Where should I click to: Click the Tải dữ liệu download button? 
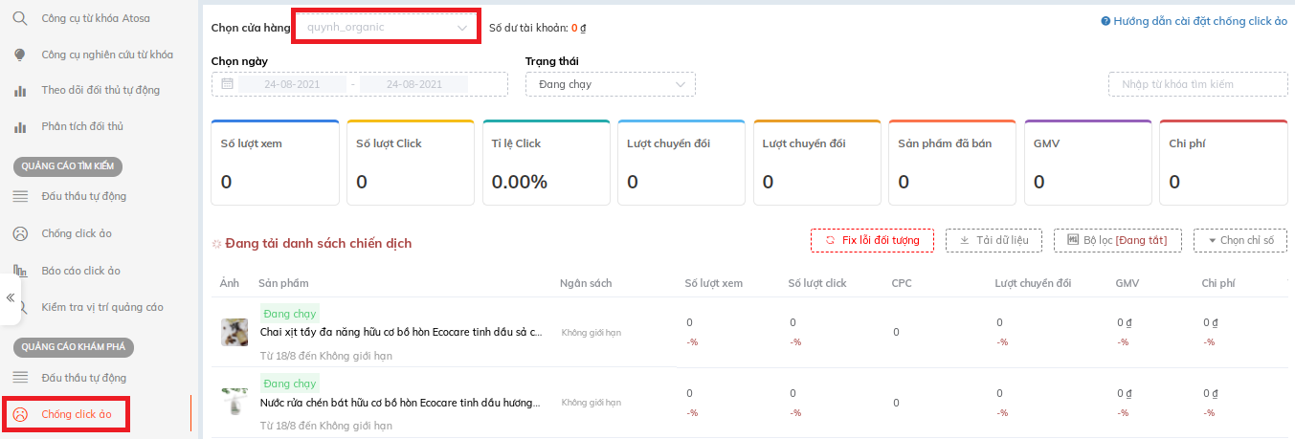(x=994, y=240)
